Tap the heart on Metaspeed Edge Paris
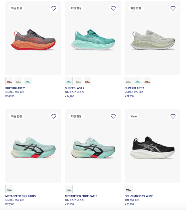186x210 pixels. 113,116
